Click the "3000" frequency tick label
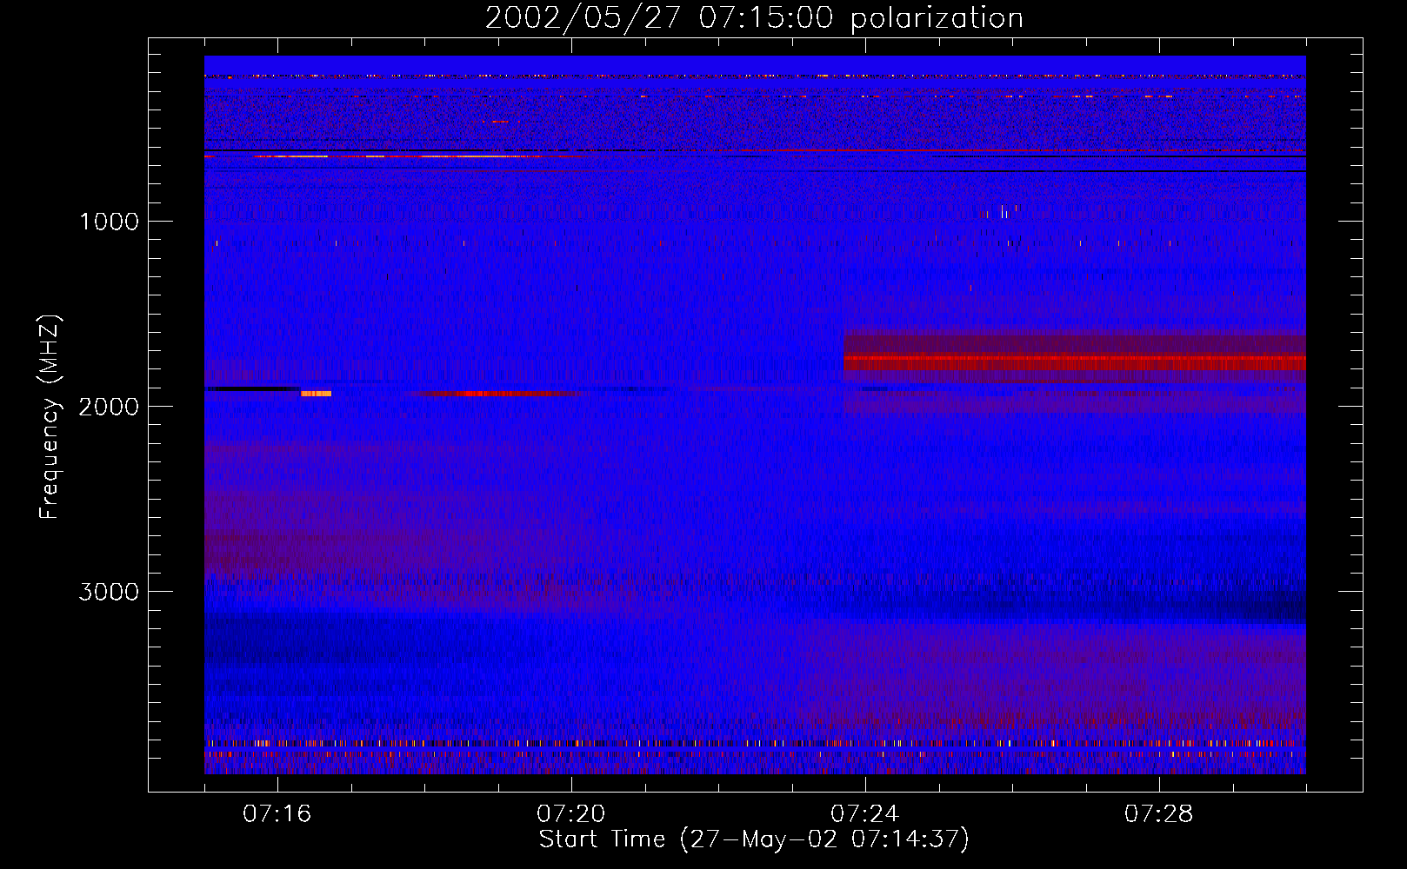This screenshot has height=869, width=1407. 109,592
